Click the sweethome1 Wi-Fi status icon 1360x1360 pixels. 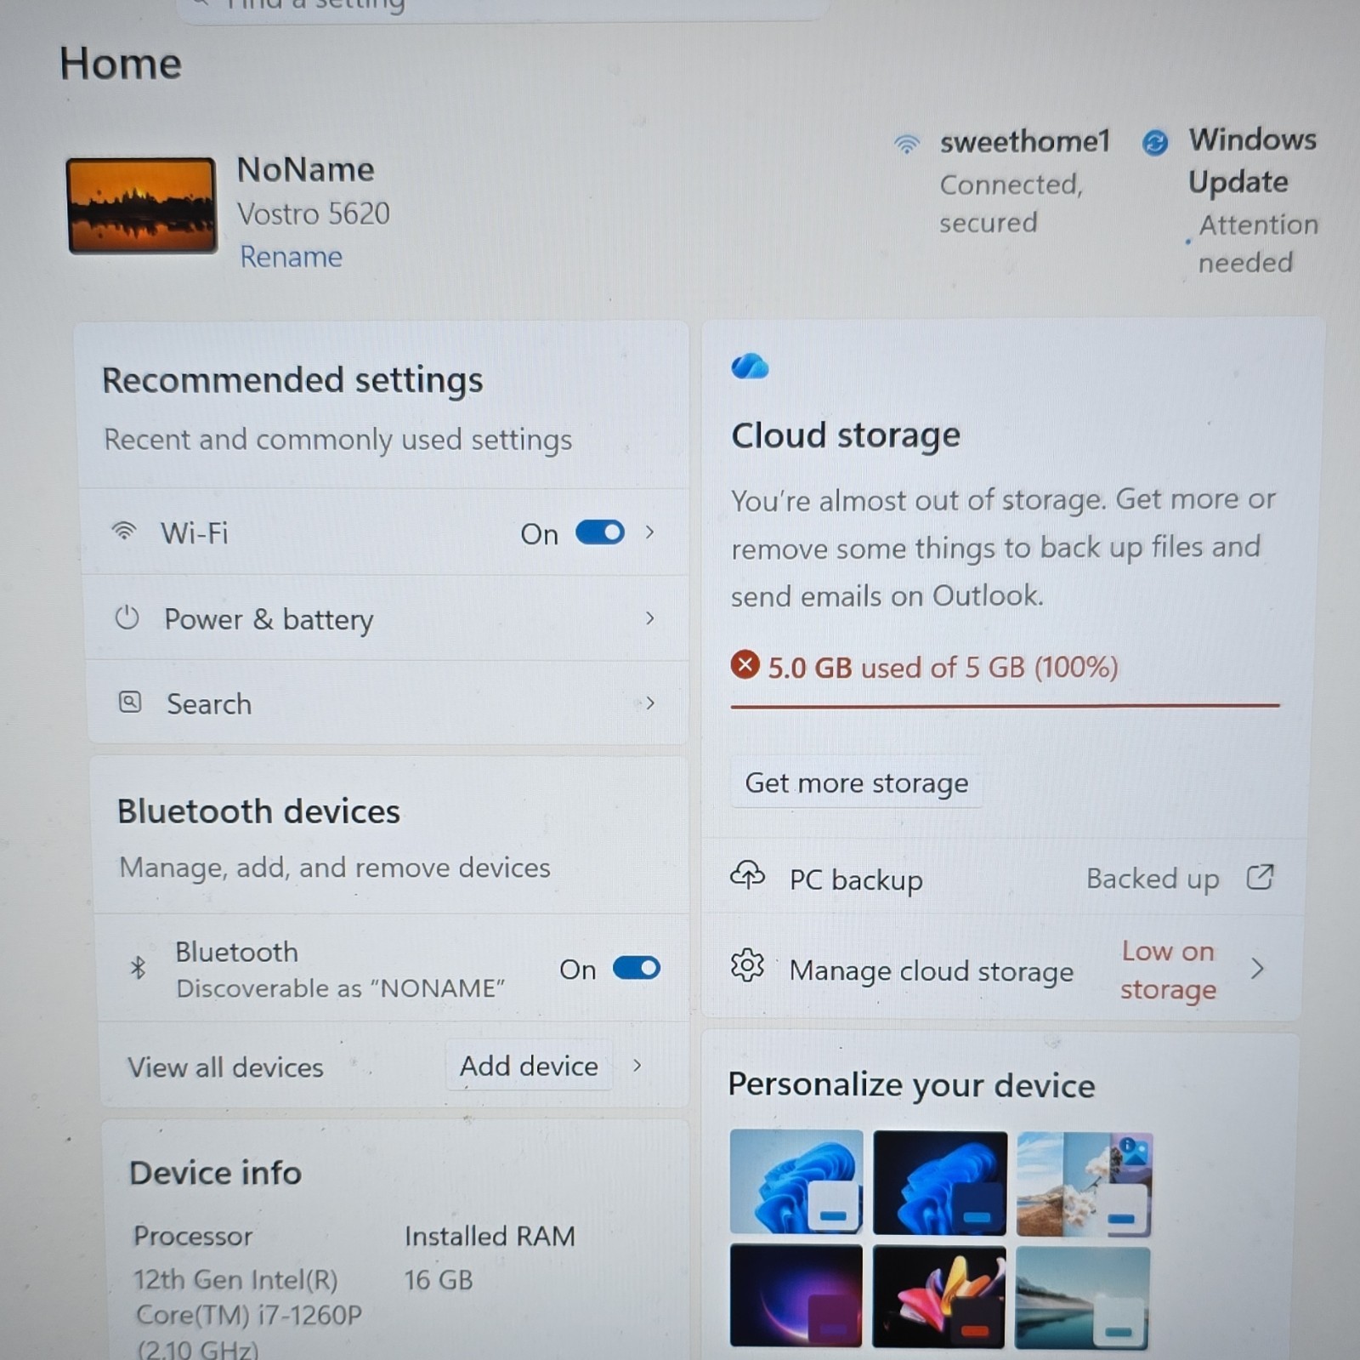tap(907, 143)
